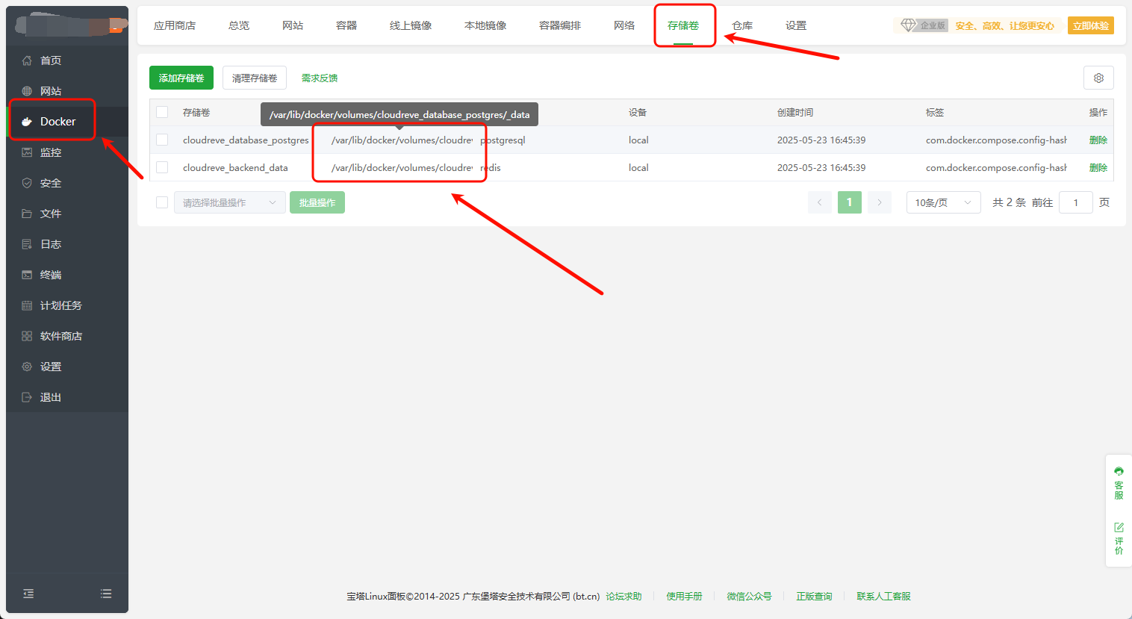The width and height of the screenshot is (1132, 619).
Task: Click the 安全 shield icon in the sidebar
Action: pos(27,183)
